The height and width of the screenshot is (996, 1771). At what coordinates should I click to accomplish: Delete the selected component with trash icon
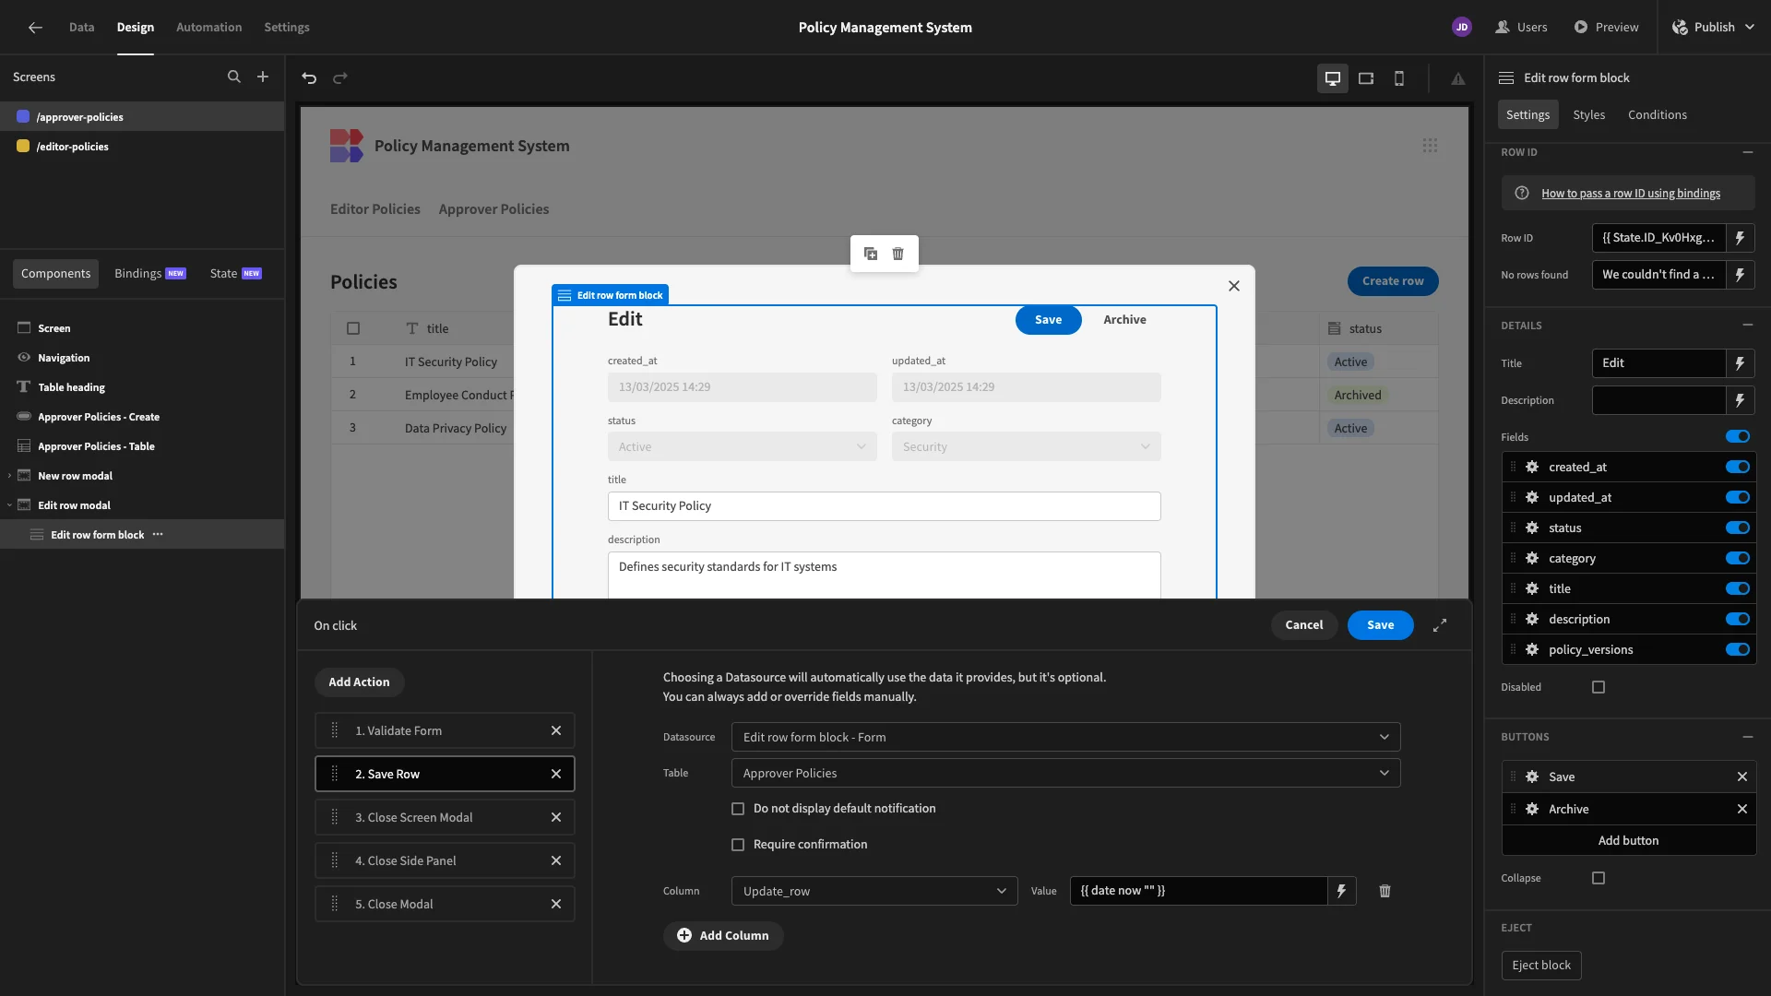coord(898,254)
